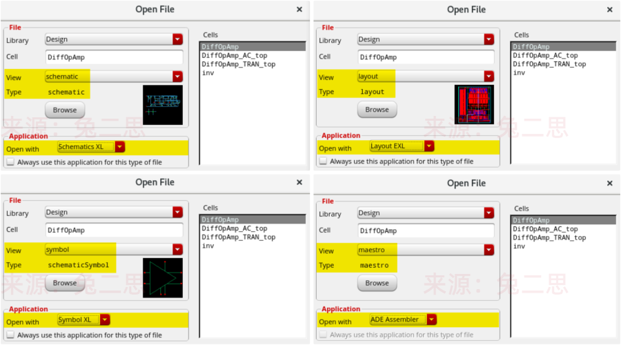
Task: Click the symbol triangle preview thumbnail
Action: click(x=163, y=278)
